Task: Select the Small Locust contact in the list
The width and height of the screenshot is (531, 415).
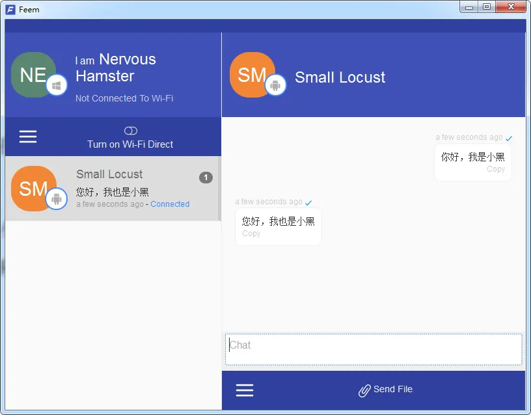Action: (113, 189)
